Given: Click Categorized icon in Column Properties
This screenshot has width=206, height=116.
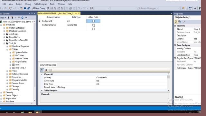Looking at the screenshot, I should (42, 70).
